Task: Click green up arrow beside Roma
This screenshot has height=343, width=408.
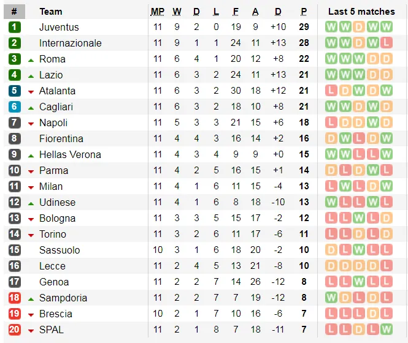Action: point(31,59)
